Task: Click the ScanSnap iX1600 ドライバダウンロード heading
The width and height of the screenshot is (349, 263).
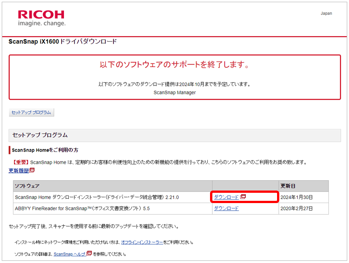Action: click(x=63, y=42)
